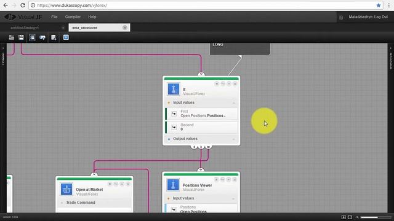Close the untitledStrategy1 tab
Screen dimensions: 394x221
(63, 28)
